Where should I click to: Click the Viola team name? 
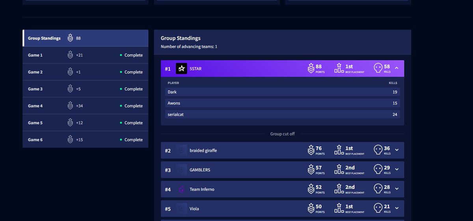(194, 209)
